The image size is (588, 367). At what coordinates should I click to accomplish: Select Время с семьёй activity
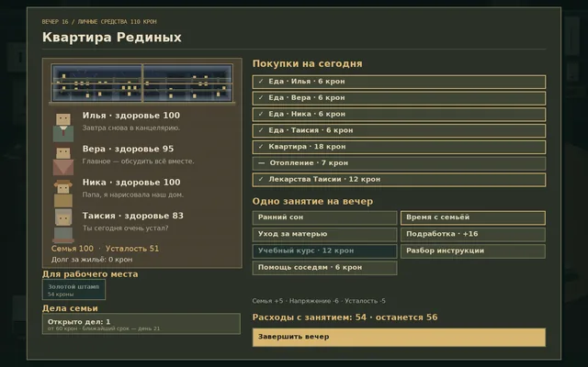pos(473,217)
